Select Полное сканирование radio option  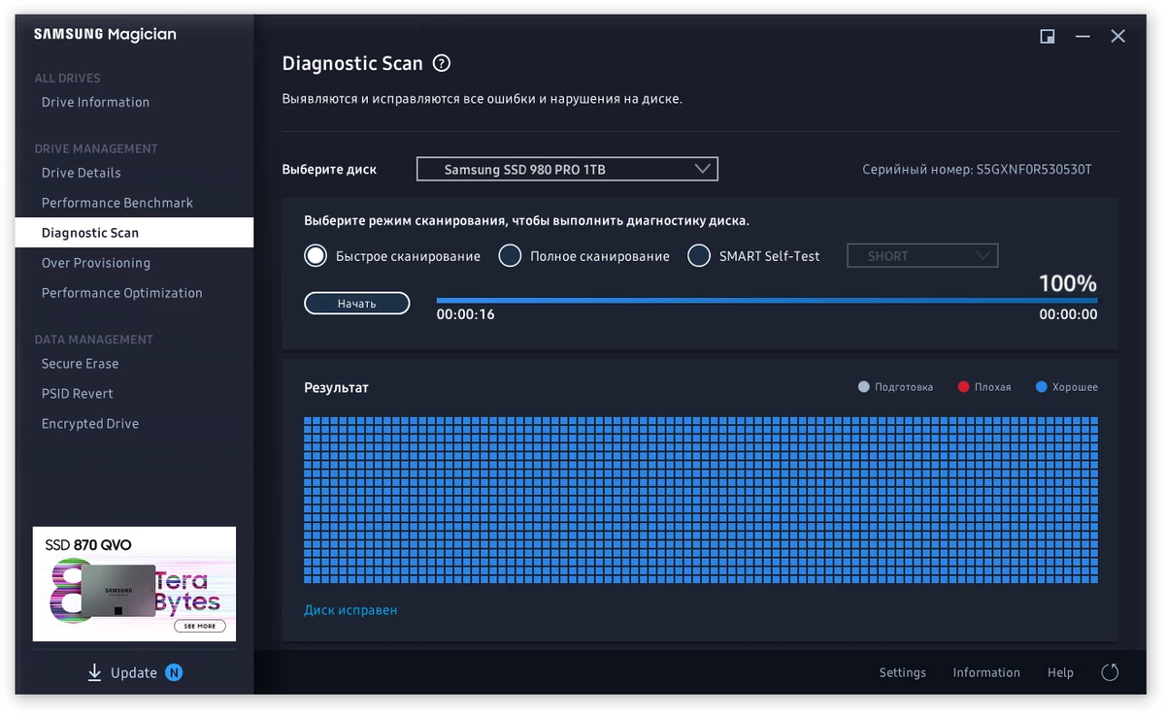[x=510, y=256]
